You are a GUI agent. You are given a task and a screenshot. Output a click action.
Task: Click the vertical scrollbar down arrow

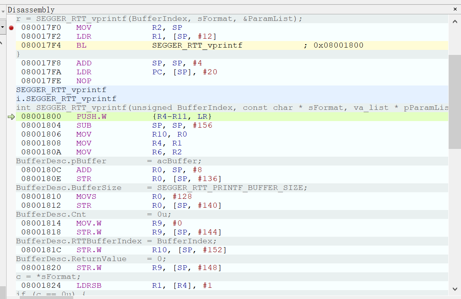point(455,289)
